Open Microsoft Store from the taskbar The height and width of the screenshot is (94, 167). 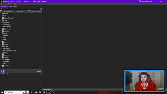tap(36, 92)
